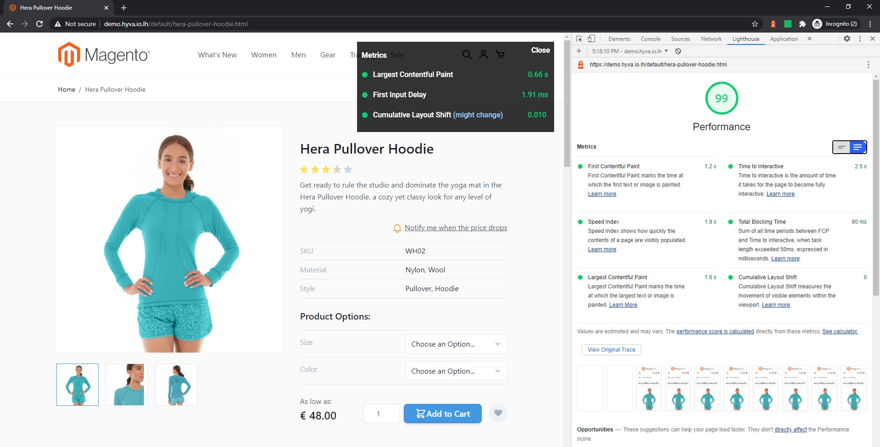Viewport: 880px width, 447px height.
Task: Close the DevTools panel
Action: click(873, 39)
